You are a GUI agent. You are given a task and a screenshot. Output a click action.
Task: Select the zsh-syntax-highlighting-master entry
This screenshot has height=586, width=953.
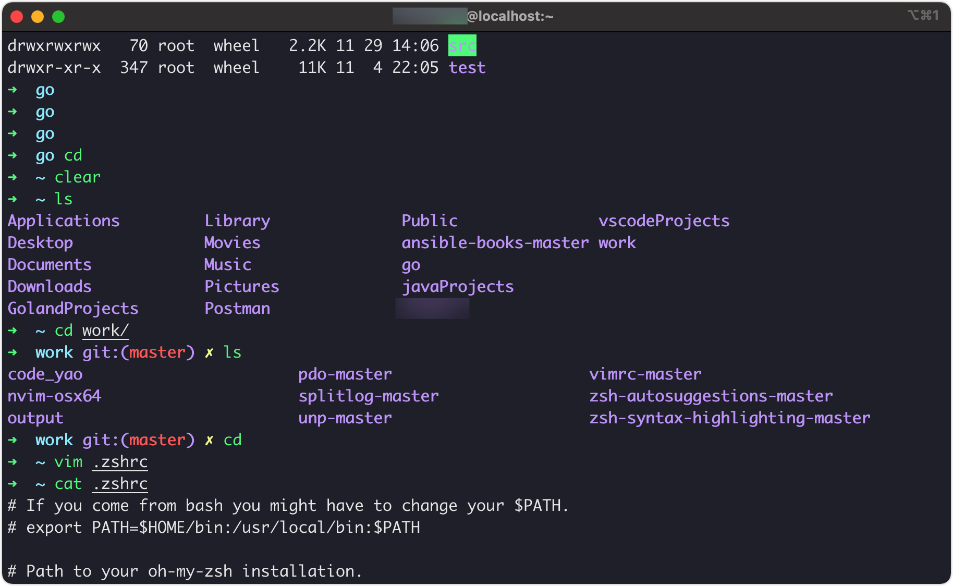(x=729, y=418)
